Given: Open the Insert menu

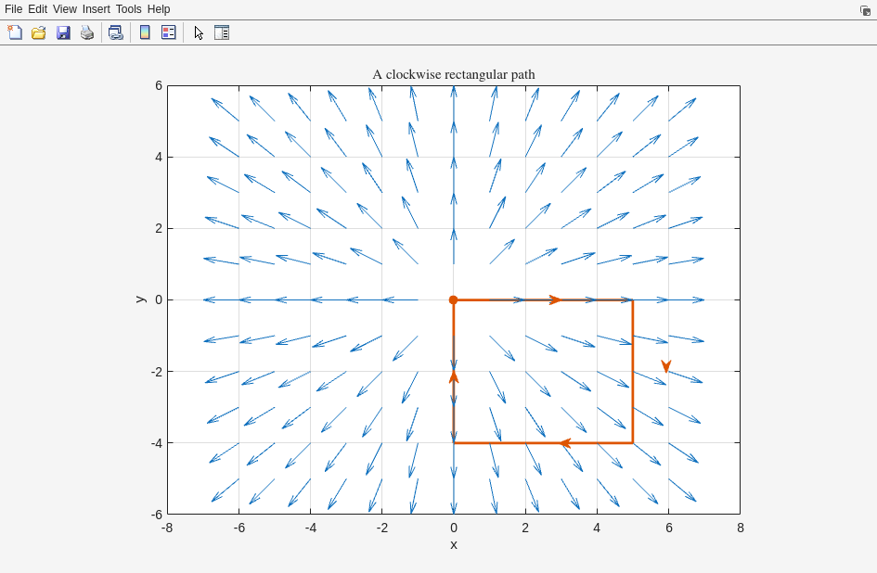Looking at the screenshot, I should 96,9.
